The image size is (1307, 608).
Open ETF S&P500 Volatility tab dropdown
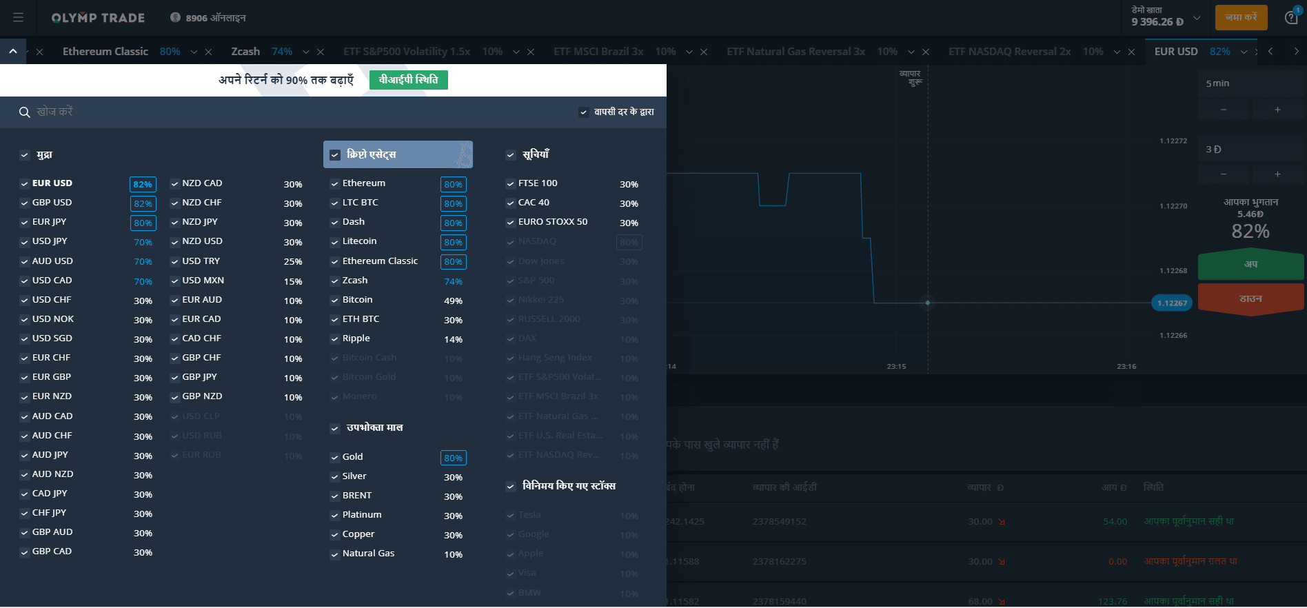coord(516,52)
